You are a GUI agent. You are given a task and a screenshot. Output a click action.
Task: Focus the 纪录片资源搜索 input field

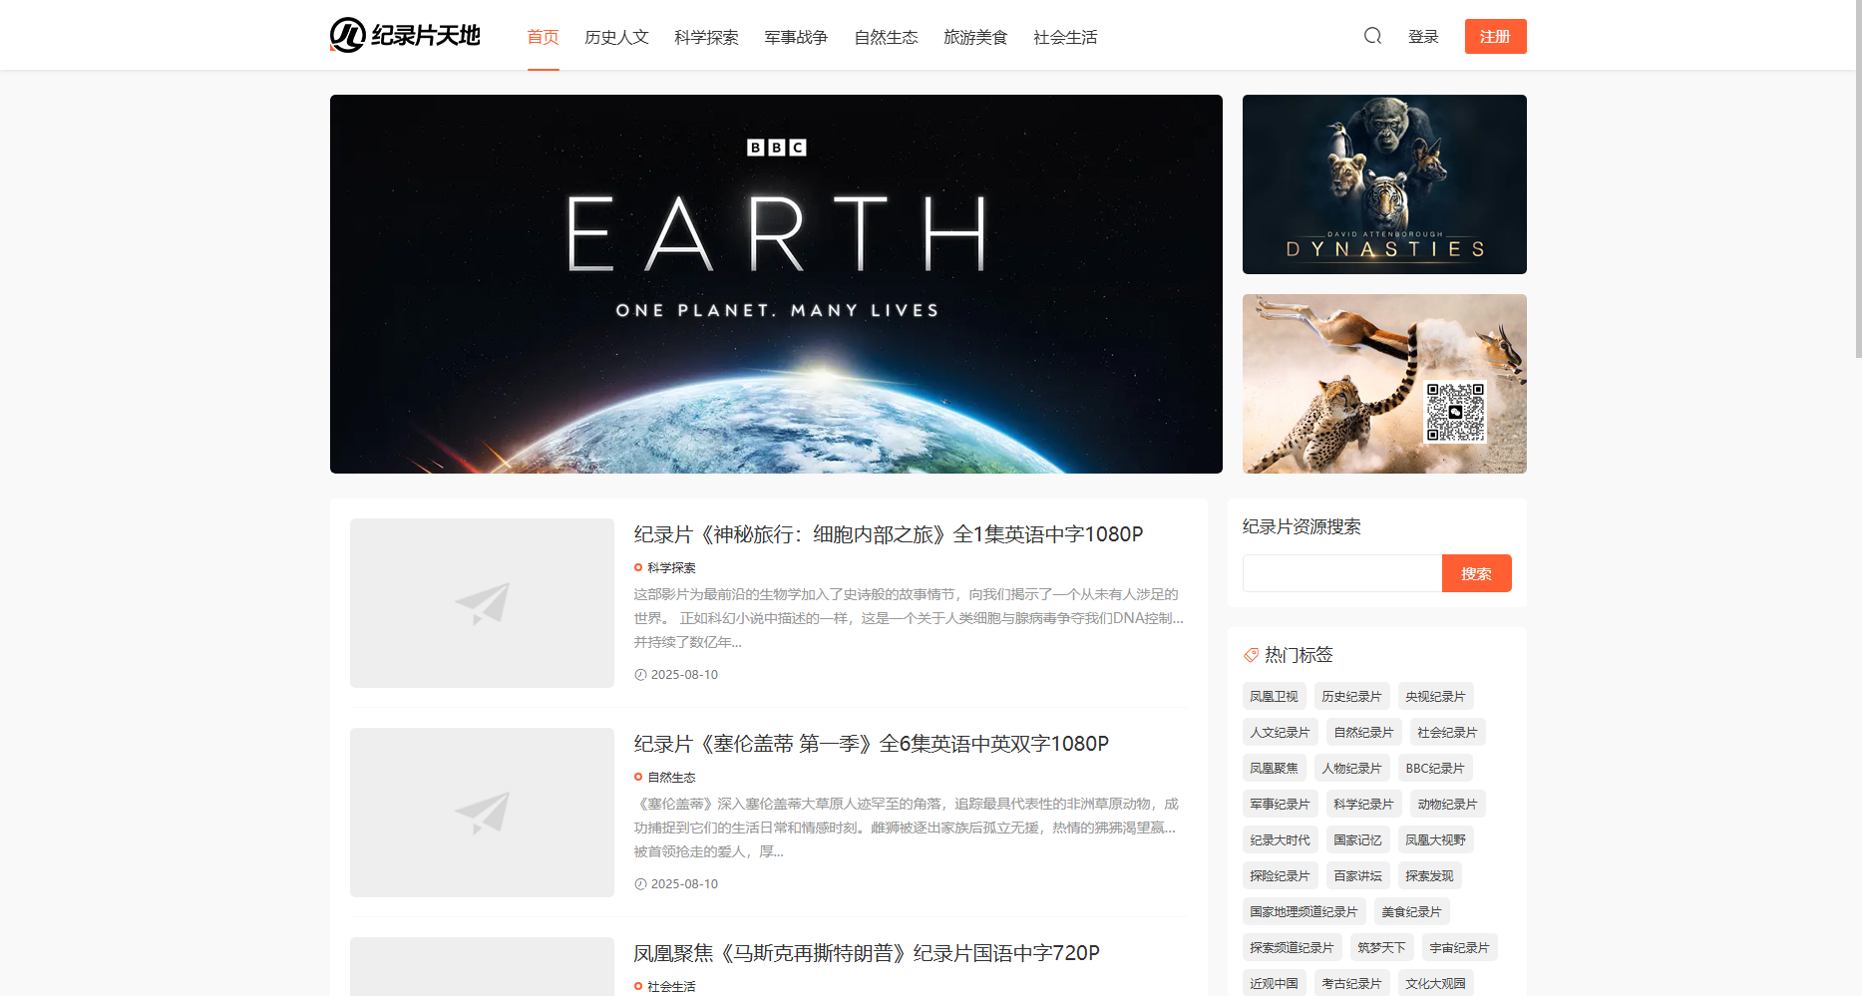pyautogui.click(x=1342, y=573)
